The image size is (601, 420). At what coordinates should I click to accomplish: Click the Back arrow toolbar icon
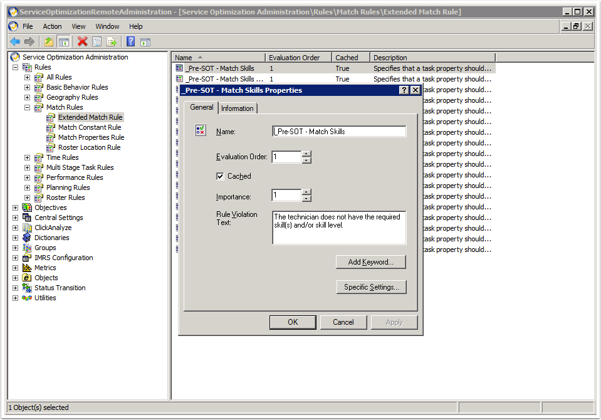(15, 42)
